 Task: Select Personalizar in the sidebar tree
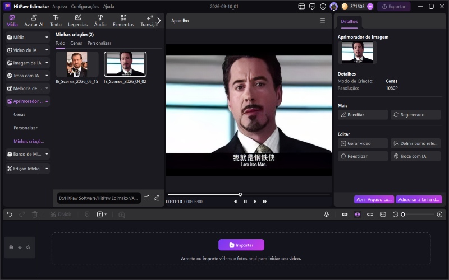(25, 128)
